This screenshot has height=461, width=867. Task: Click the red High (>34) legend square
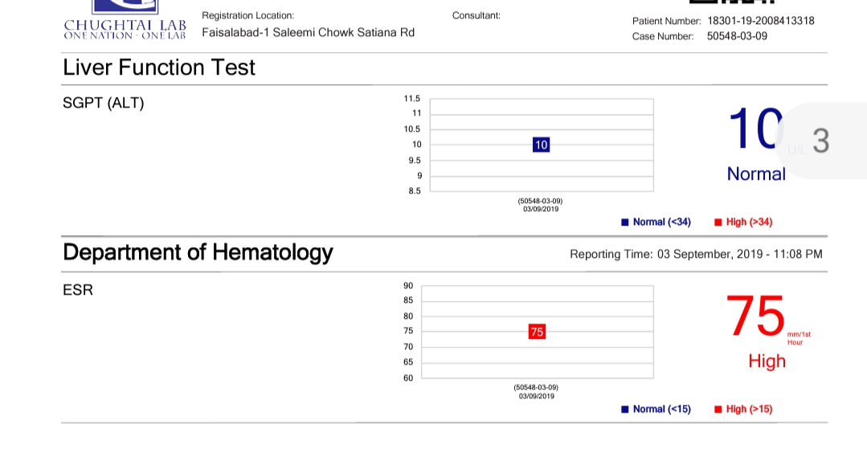coord(718,222)
